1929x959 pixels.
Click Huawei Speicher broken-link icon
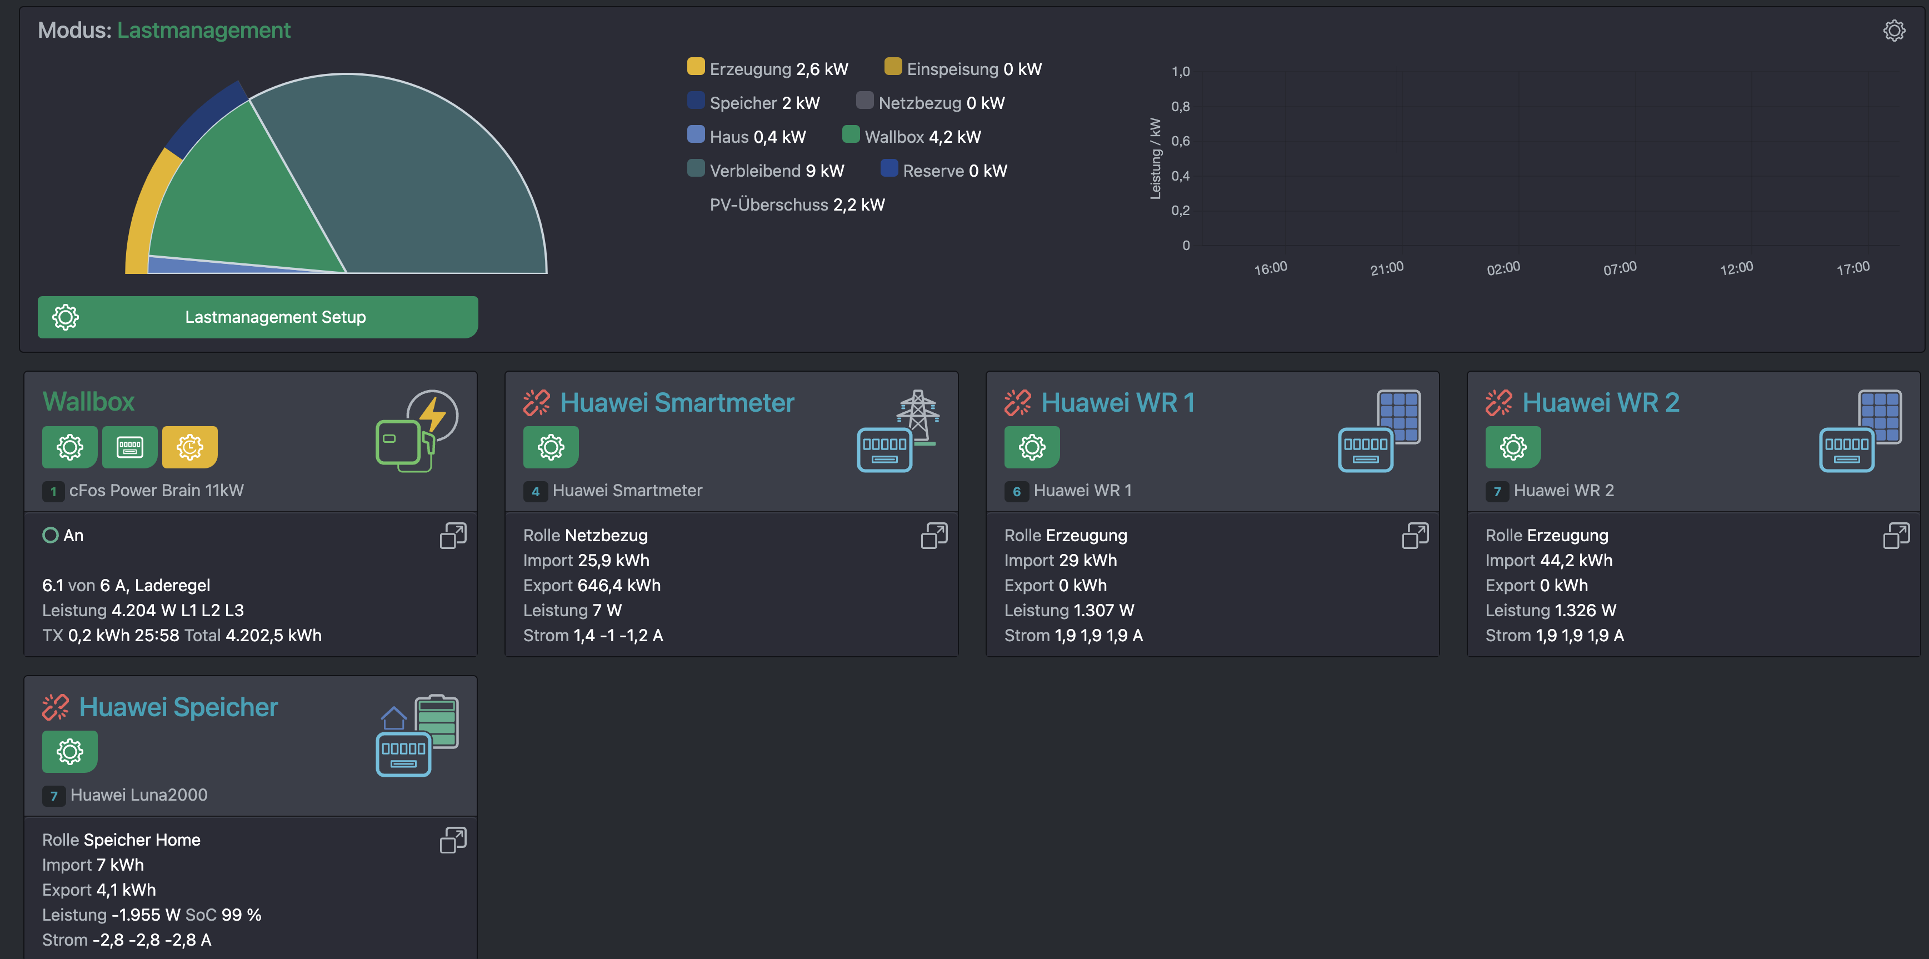56,707
